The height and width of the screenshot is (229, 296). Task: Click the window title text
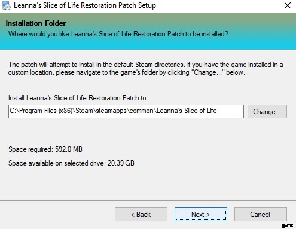point(85,5)
